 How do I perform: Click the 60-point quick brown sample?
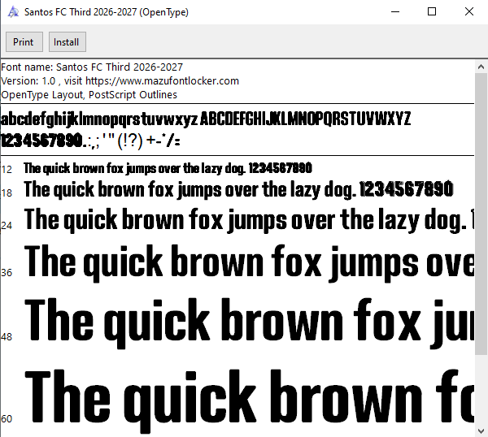(x=249, y=401)
